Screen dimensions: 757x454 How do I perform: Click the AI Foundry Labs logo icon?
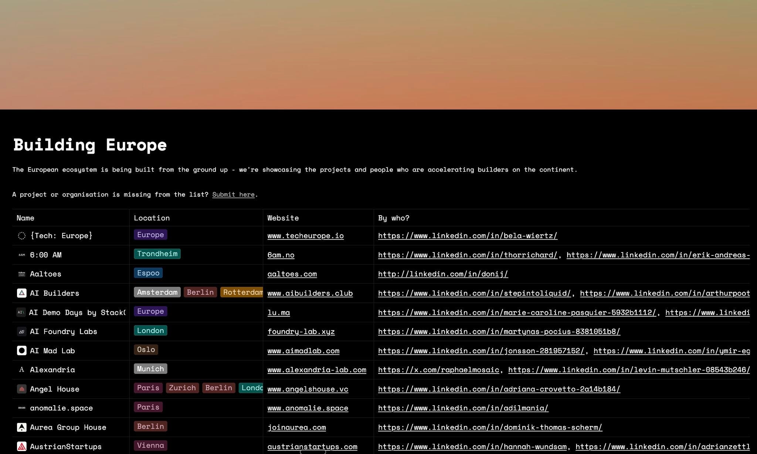tap(22, 331)
